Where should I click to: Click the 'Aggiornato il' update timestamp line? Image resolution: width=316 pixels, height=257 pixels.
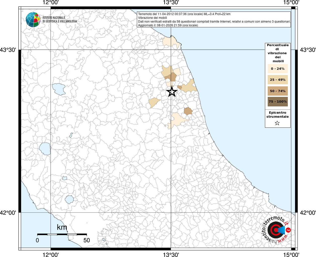click(168, 25)
